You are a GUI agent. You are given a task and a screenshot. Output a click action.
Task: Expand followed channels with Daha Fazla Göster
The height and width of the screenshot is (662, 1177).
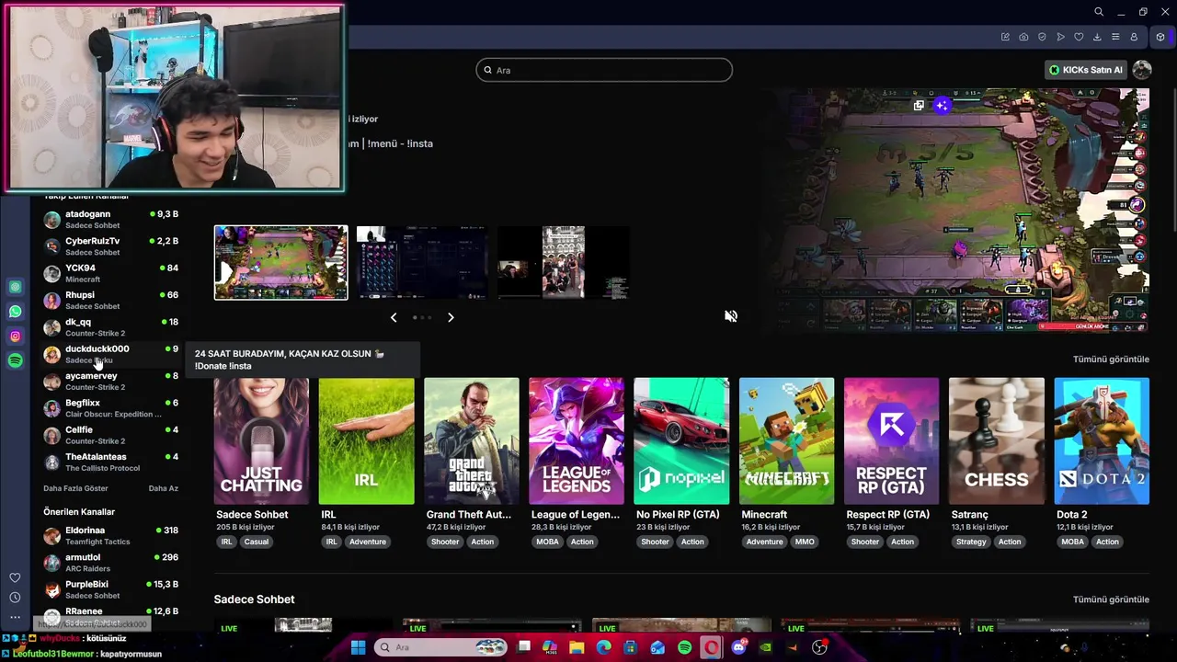[75, 488]
